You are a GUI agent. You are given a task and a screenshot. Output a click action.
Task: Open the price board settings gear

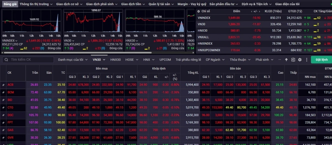click(x=300, y=60)
